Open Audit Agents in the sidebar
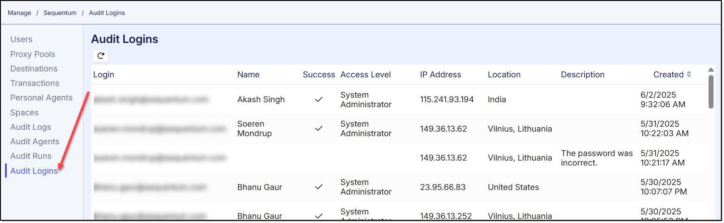724x223 pixels. point(35,142)
